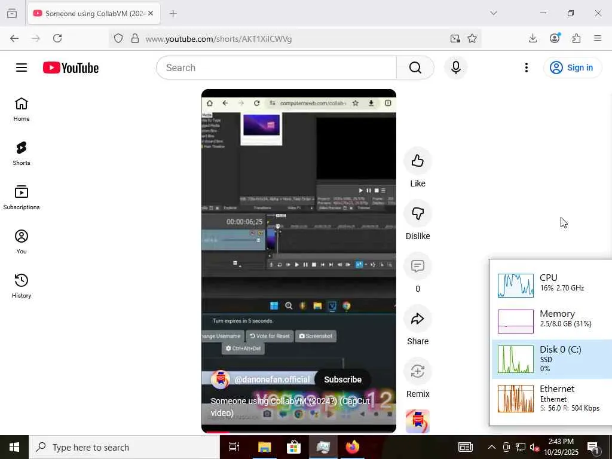Image resolution: width=612 pixels, height=459 pixels.
Task: Click the youtube.com address bar URL
Action: (219, 39)
